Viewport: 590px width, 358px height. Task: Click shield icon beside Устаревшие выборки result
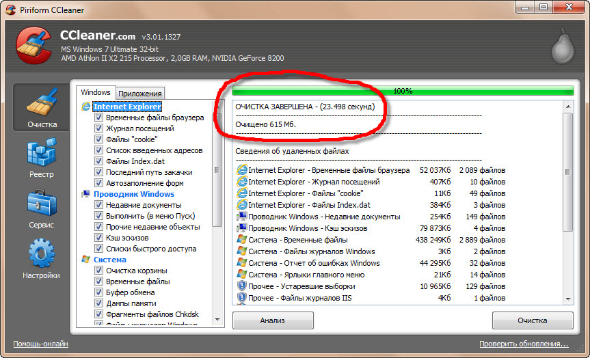click(241, 286)
